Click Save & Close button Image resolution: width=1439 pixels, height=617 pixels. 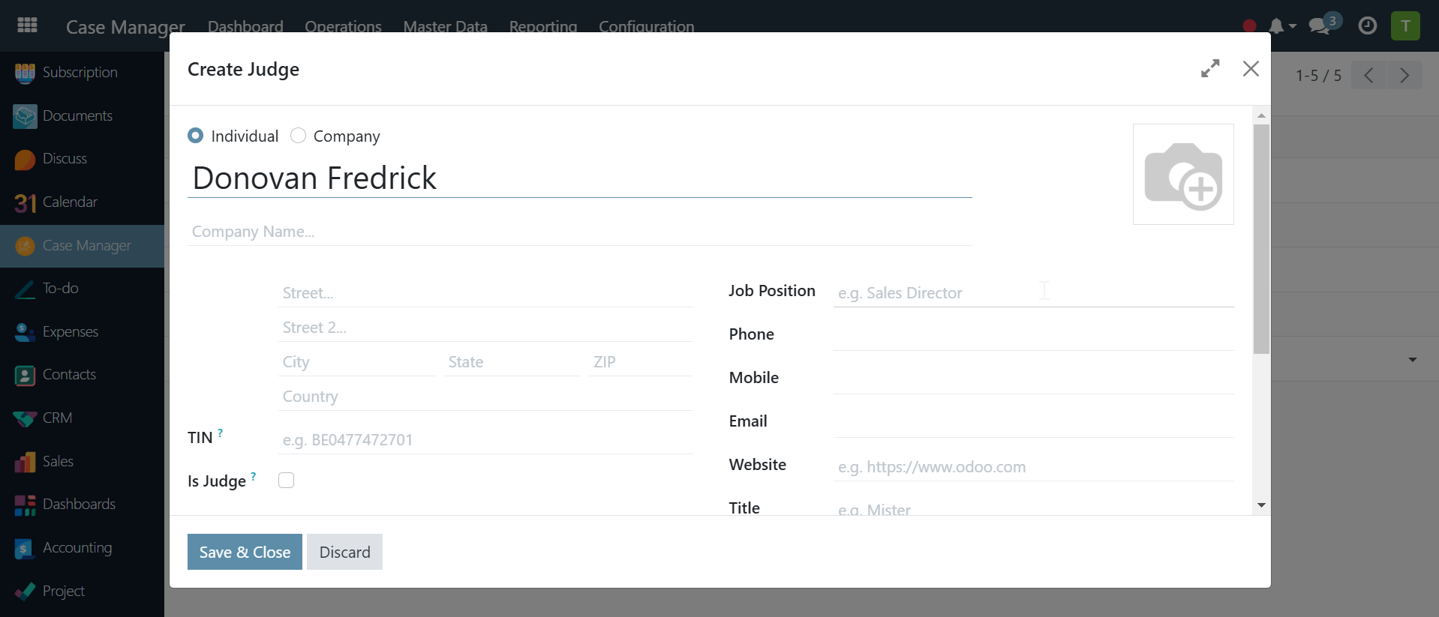[245, 552]
